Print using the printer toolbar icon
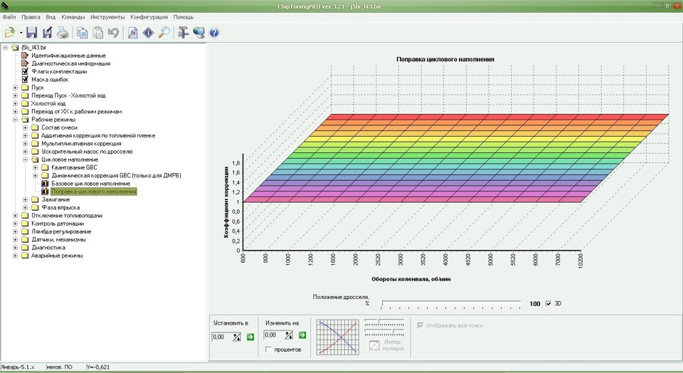Viewport: 683px width, 373px height. 63,33
